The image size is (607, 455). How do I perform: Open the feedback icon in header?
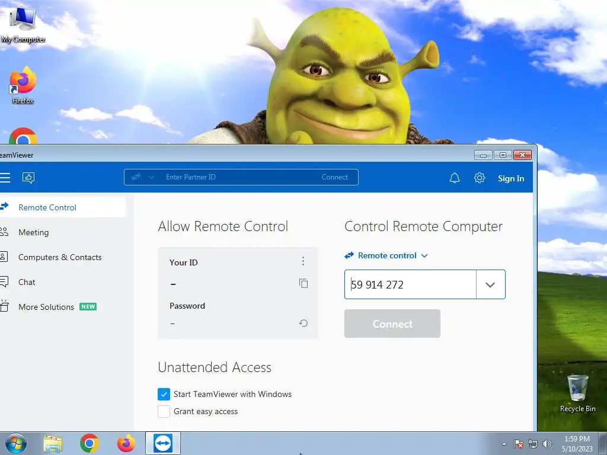pyautogui.click(x=28, y=178)
